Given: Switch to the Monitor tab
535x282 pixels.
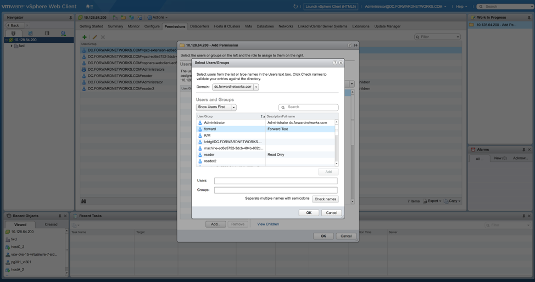Looking at the screenshot, I should (133, 26).
